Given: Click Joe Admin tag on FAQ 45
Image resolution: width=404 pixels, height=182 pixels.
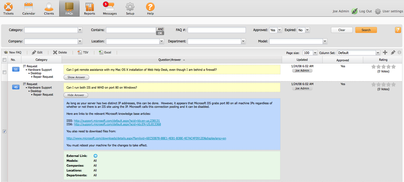Looking at the screenshot, I should (x=302, y=88).
